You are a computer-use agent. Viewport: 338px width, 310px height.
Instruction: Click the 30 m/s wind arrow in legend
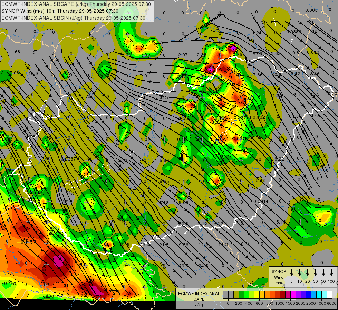[315, 272]
